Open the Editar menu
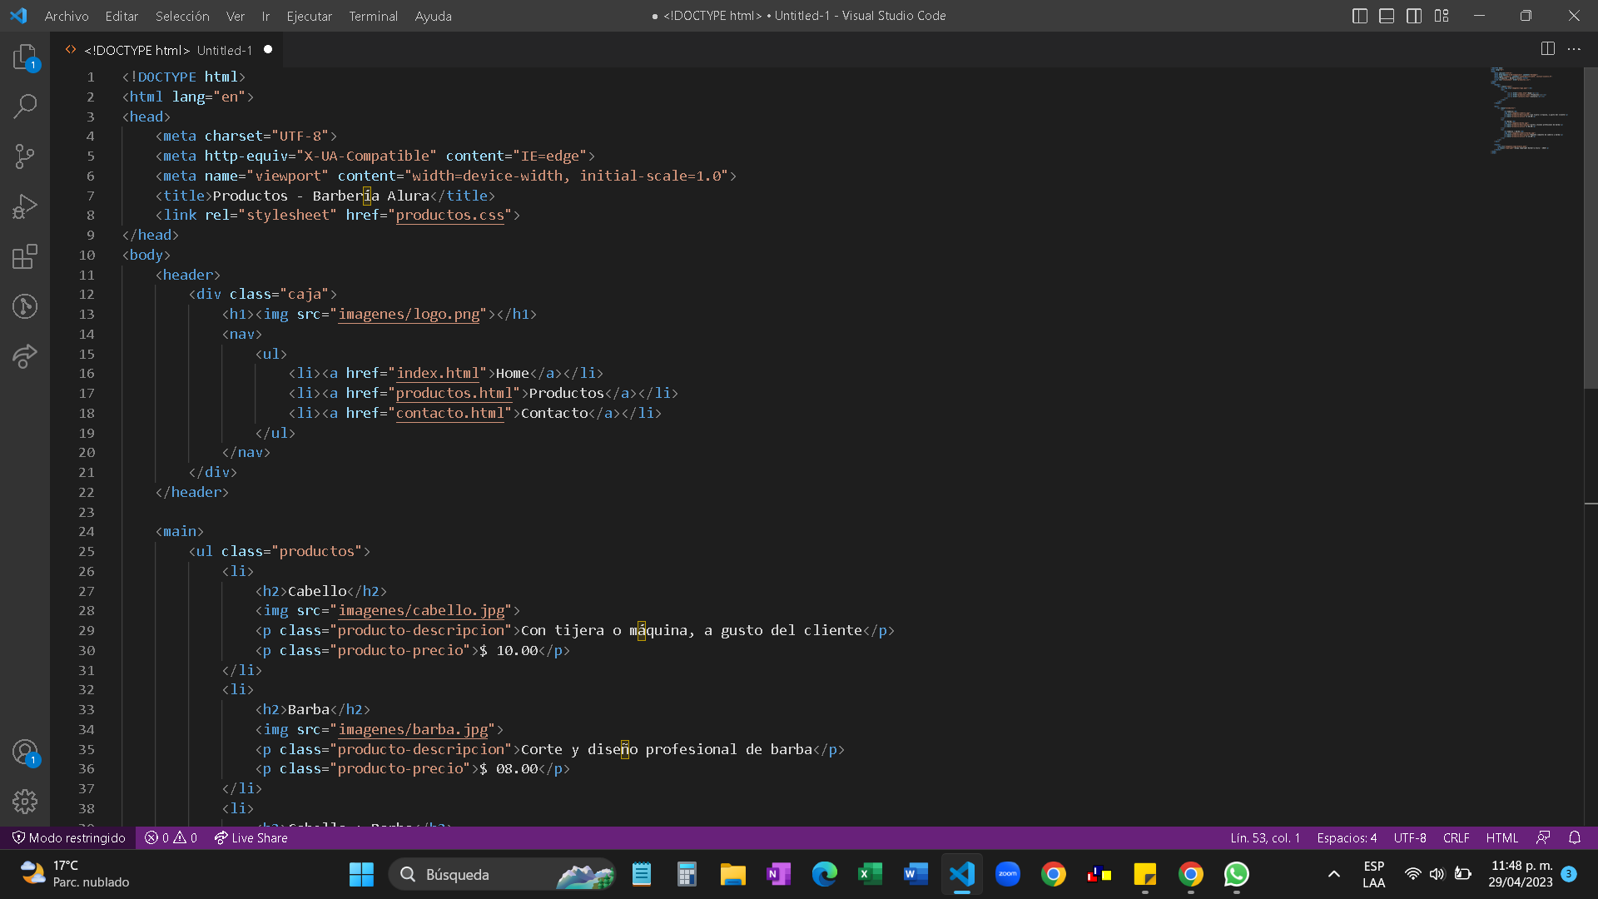The image size is (1598, 899). pos(122,16)
